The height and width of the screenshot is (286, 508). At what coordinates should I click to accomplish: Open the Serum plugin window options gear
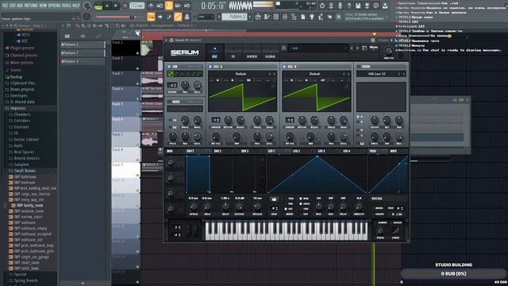171,41
